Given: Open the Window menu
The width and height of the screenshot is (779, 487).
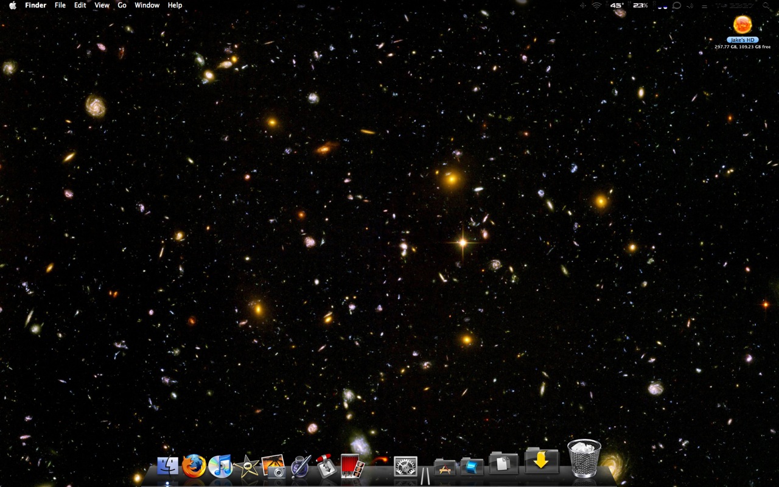Looking at the screenshot, I should pyautogui.click(x=147, y=5).
